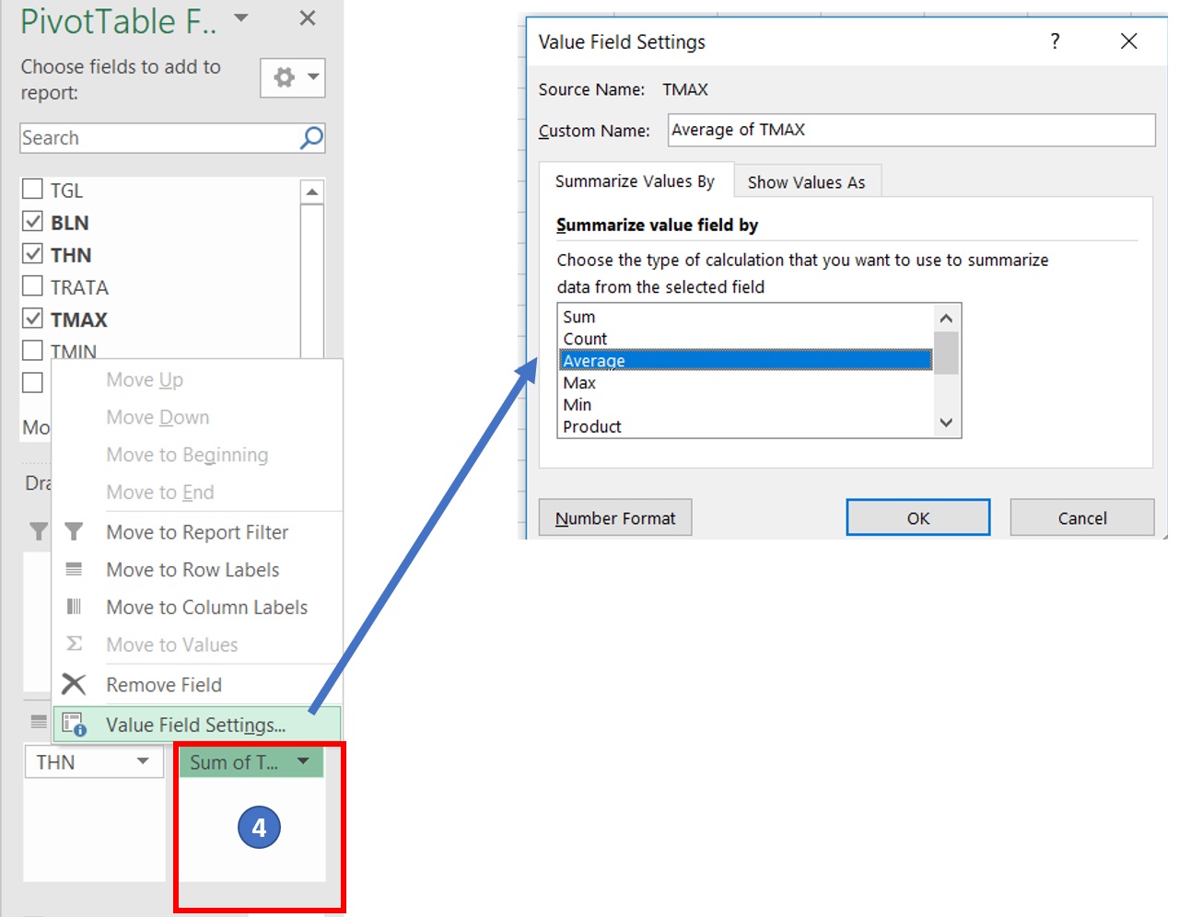Choose Move to Report Filter
The image size is (1179, 917).
coord(197,532)
